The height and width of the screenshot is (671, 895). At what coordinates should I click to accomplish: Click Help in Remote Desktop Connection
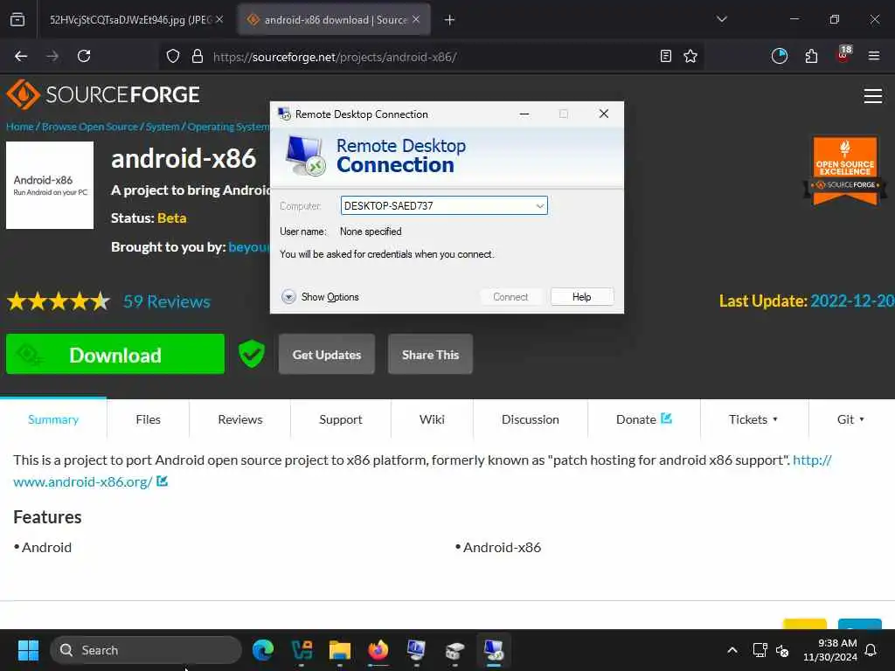pos(581,297)
